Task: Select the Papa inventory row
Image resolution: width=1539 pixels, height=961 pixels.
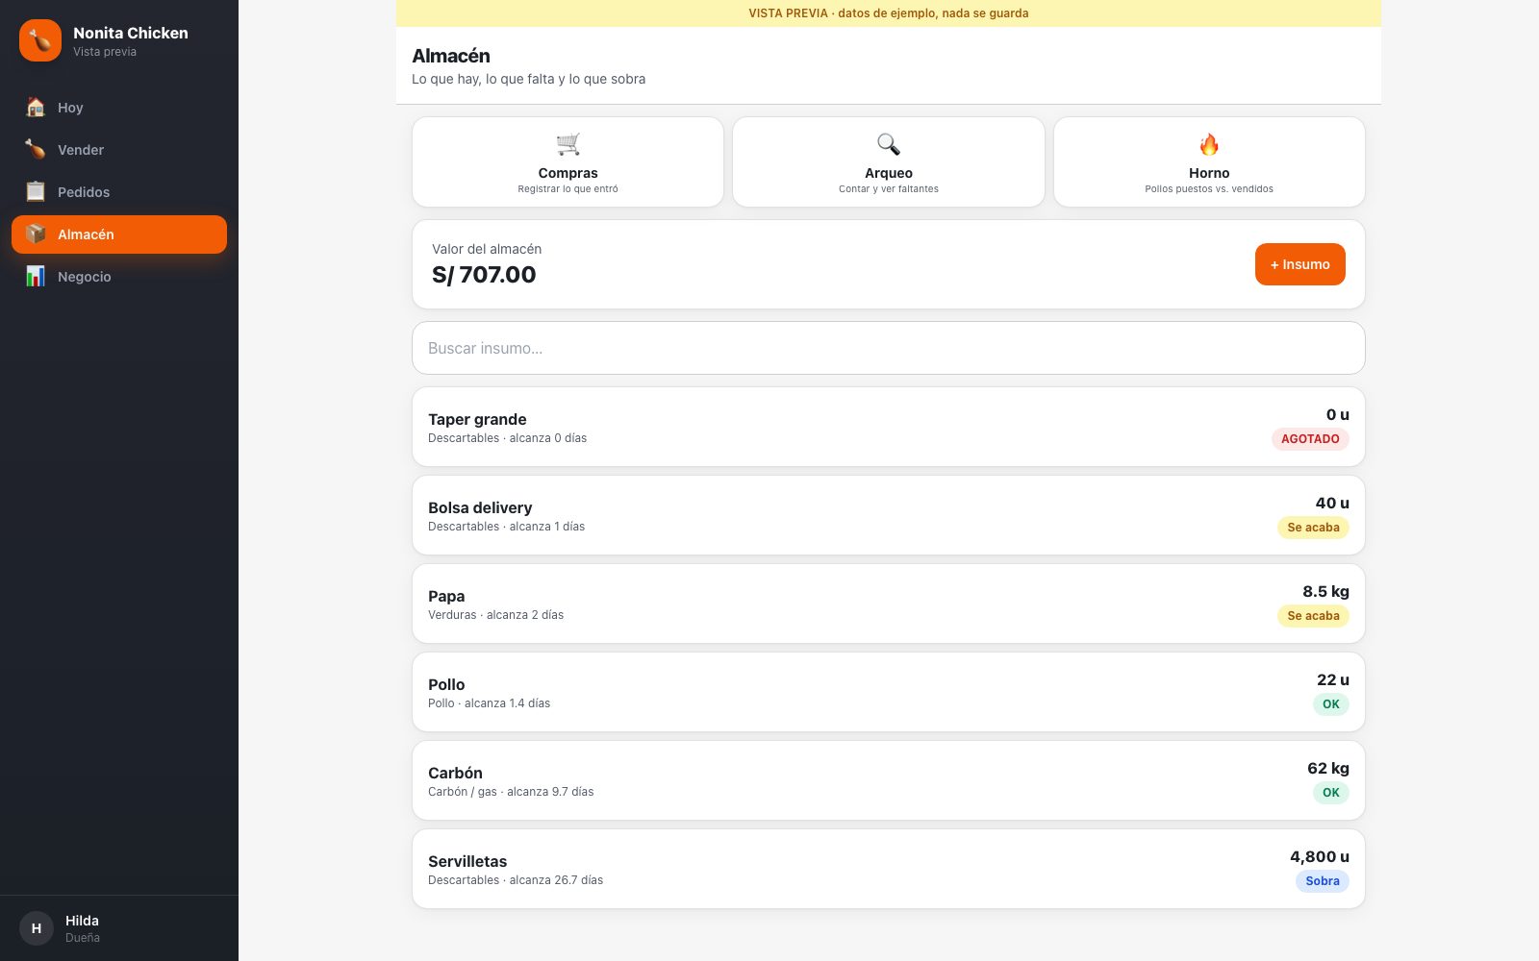Action: [889, 604]
